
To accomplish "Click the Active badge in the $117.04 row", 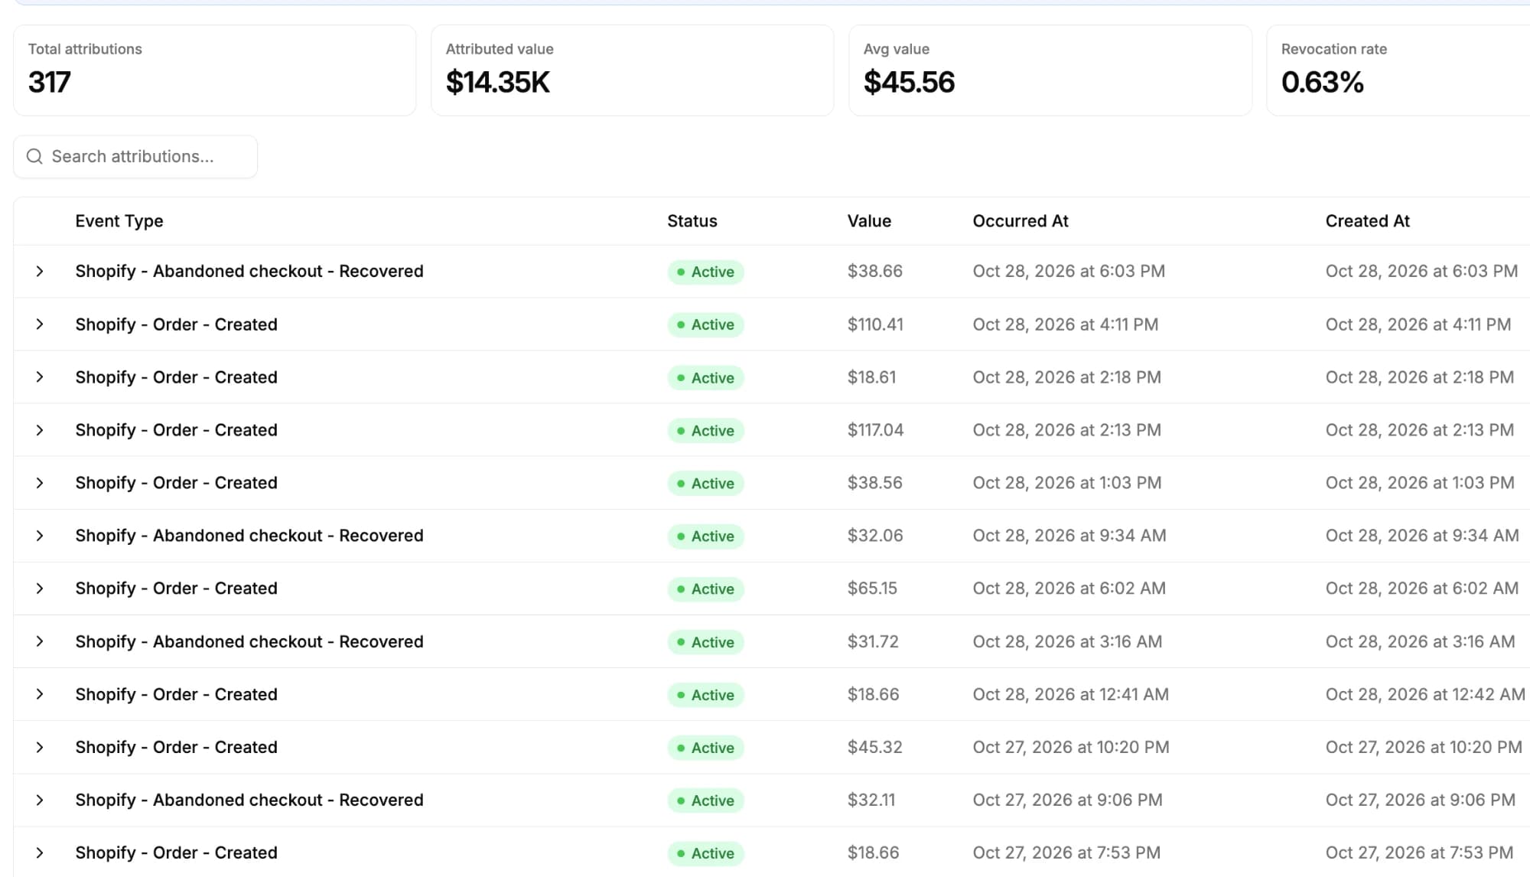I will tap(705, 431).
